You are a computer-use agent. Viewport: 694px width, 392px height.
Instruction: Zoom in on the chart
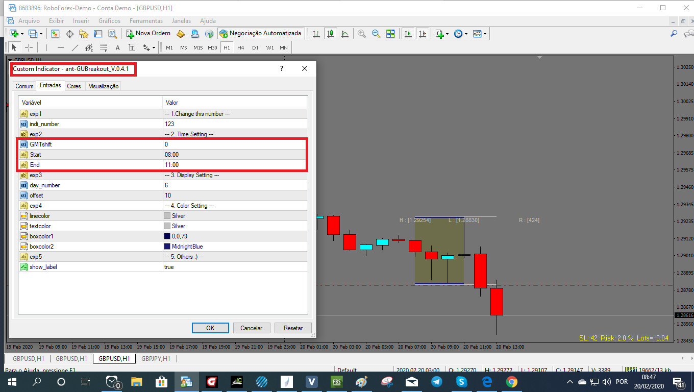coord(362,34)
